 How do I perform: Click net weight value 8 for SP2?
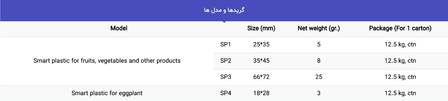pyautogui.click(x=319, y=61)
